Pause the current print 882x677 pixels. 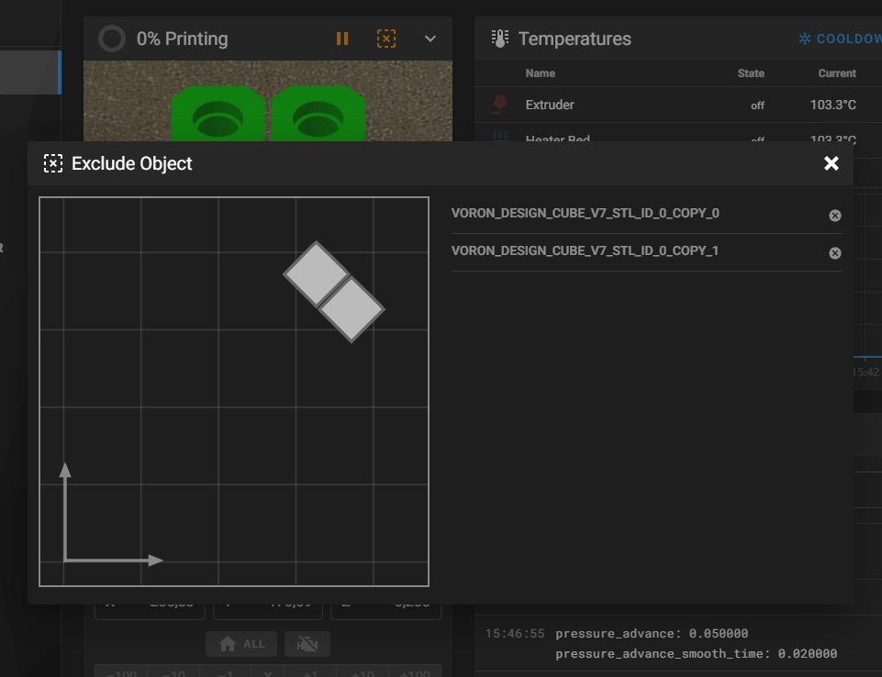point(341,39)
